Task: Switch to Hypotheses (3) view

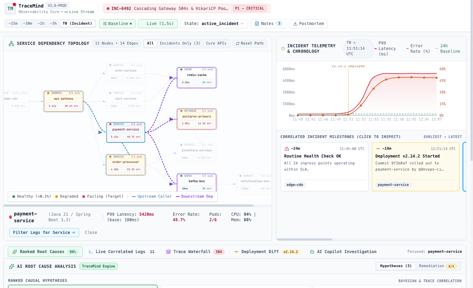Action: [x=396, y=266]
